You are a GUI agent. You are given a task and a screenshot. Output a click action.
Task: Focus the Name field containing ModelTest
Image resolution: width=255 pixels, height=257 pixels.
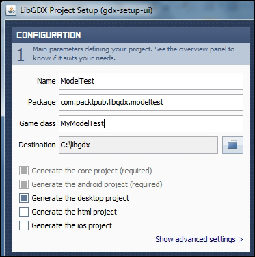coord(151,81)
